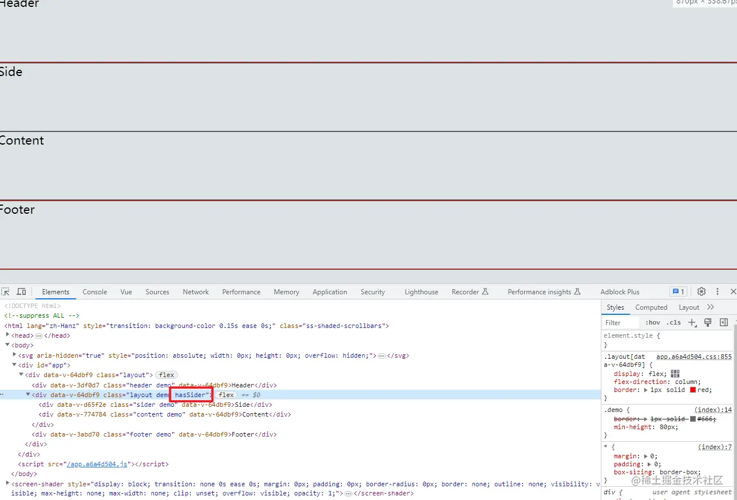Expand the border shorthand in .layout rule

[646, 390]
